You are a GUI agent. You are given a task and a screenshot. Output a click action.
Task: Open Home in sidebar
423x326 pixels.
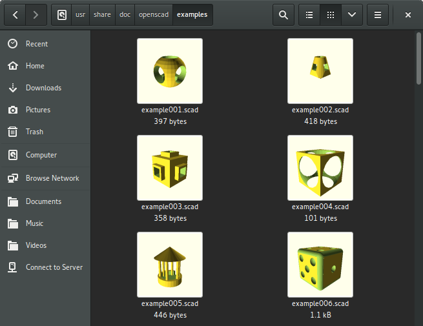[45, 66]
